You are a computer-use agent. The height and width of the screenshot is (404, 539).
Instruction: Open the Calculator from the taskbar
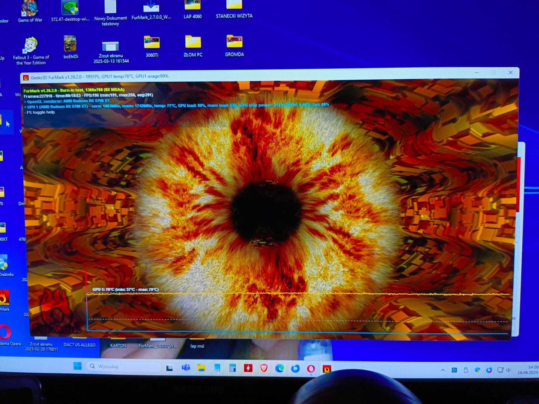pyautogui.click(x=233, y=368)
